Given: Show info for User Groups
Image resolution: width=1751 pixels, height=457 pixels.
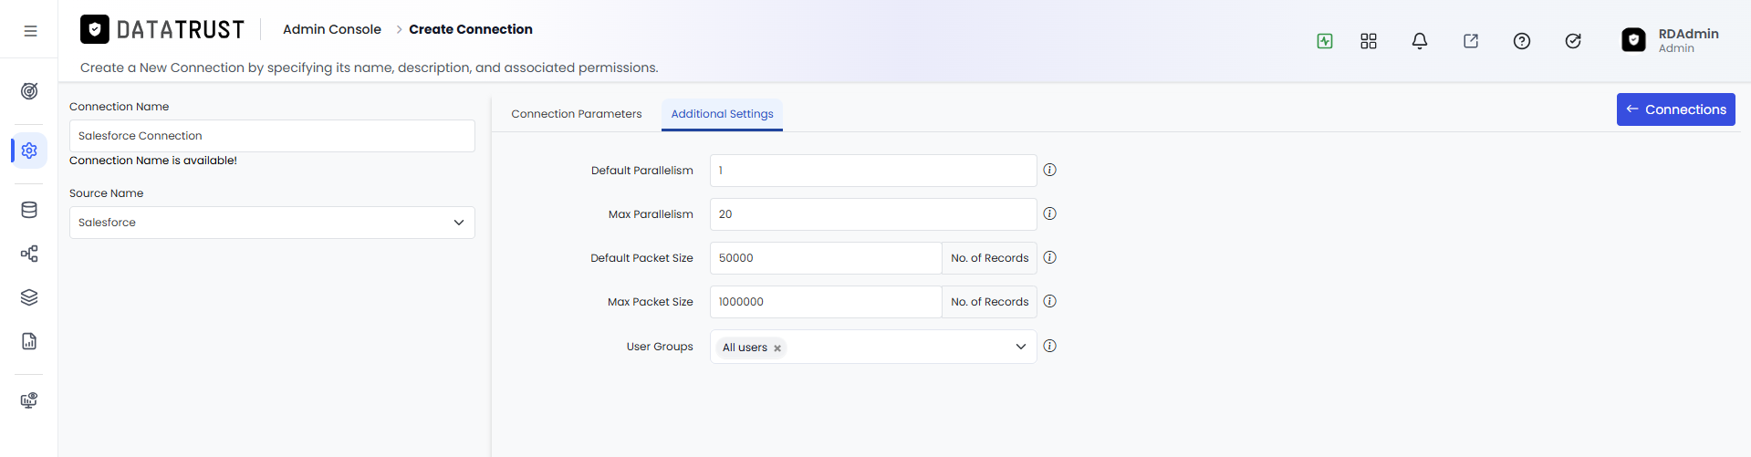Looking at the screenshot, I should coord(1050,346).
